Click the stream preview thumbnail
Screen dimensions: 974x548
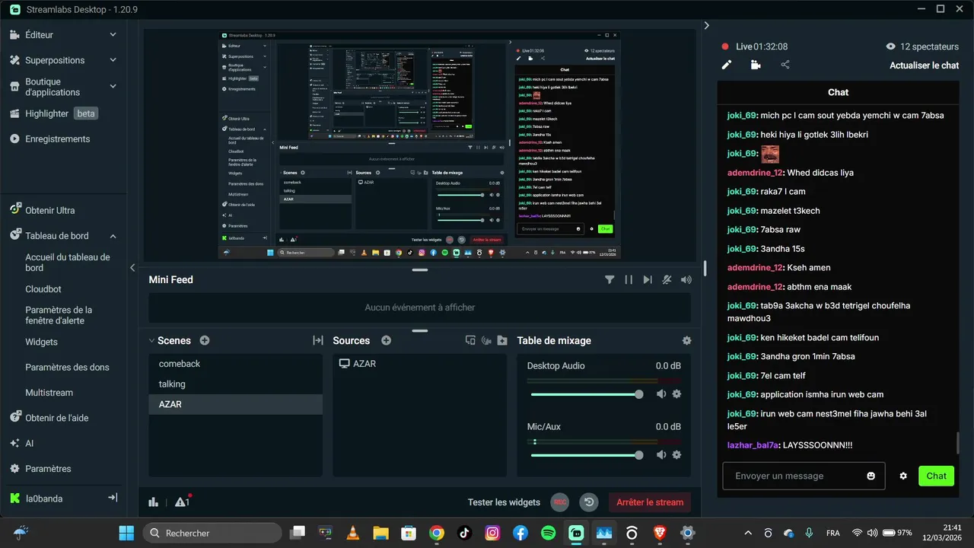click(x=419, y=145)
